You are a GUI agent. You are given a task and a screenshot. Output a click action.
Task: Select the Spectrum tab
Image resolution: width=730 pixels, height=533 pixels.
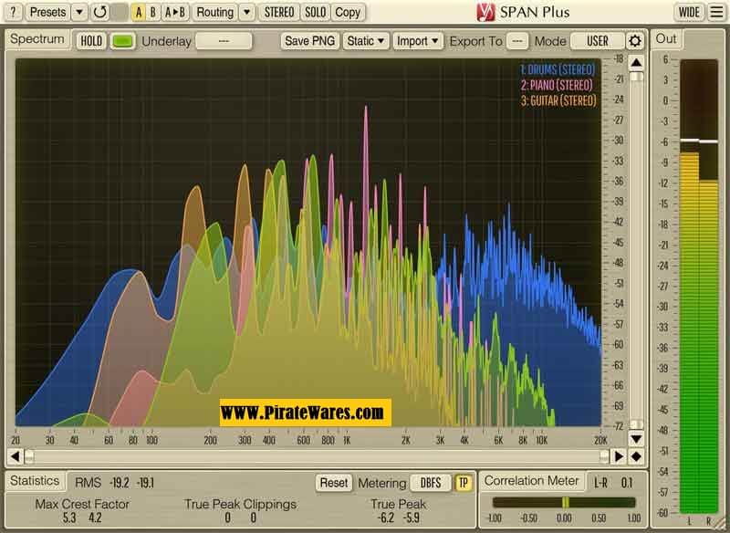(37, 39)
